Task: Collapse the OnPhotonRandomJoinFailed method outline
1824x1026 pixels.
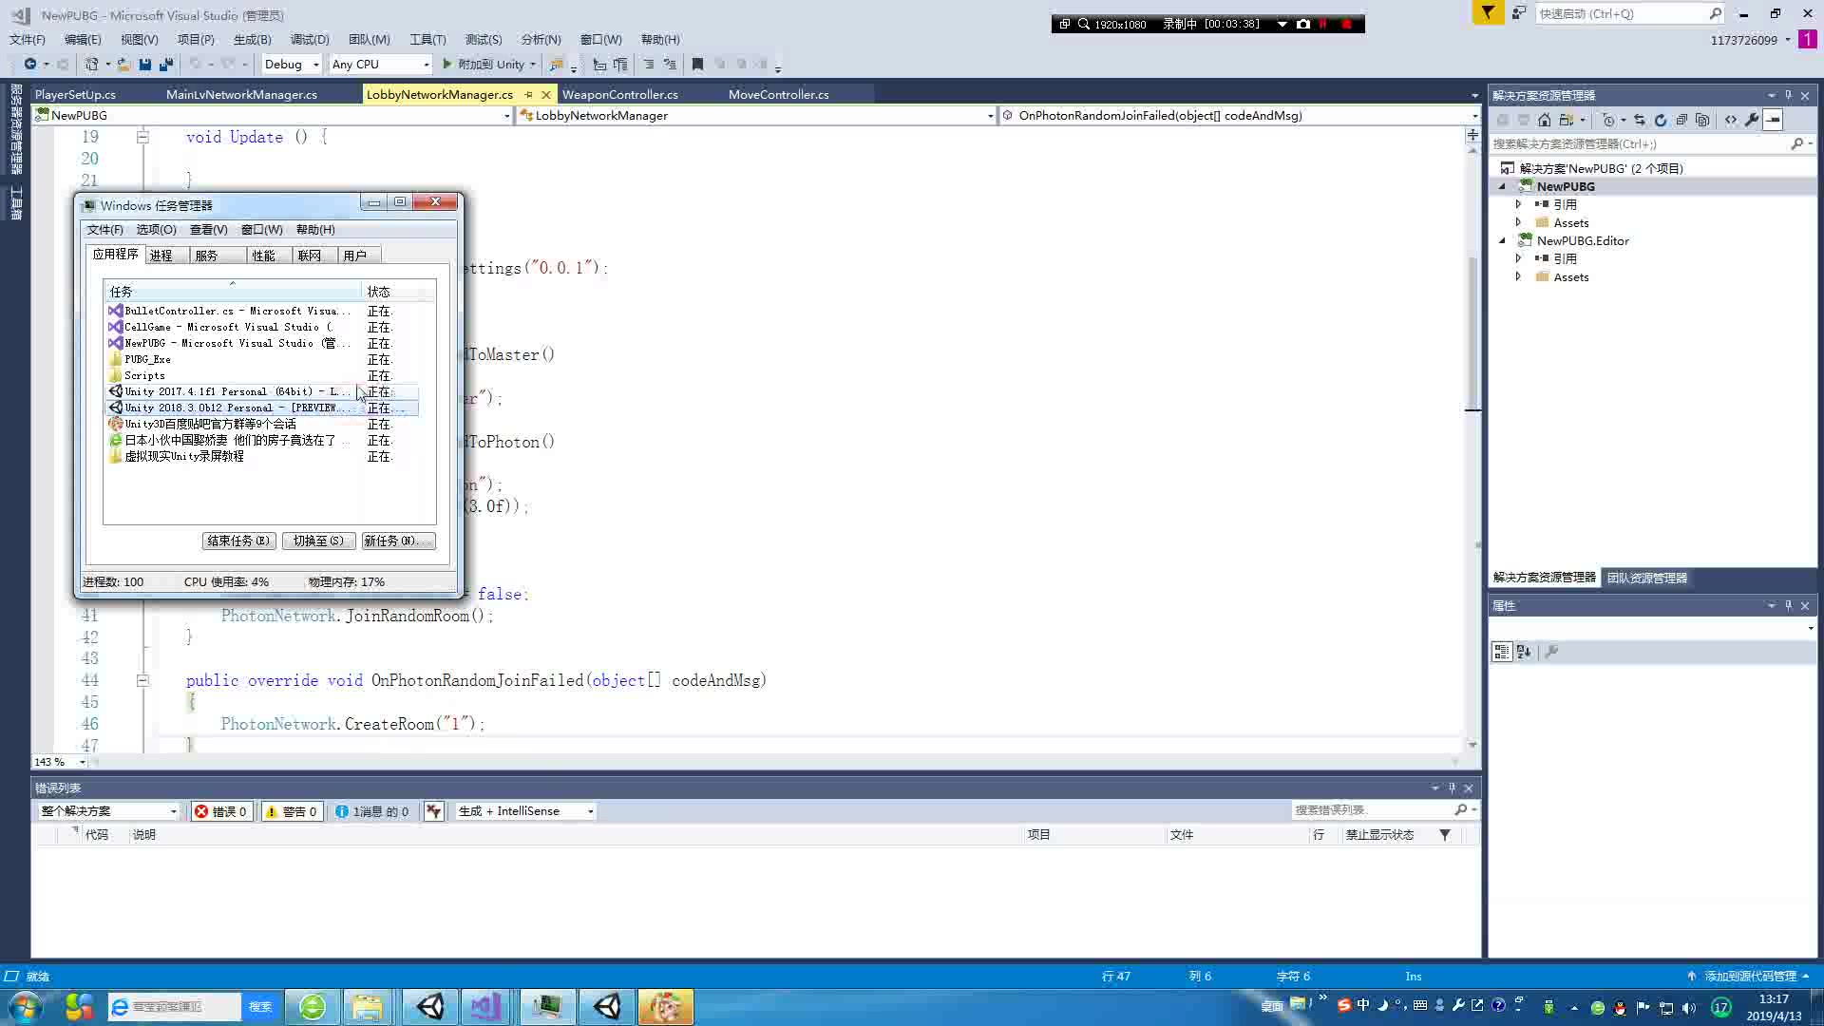Action: point(142,680)
